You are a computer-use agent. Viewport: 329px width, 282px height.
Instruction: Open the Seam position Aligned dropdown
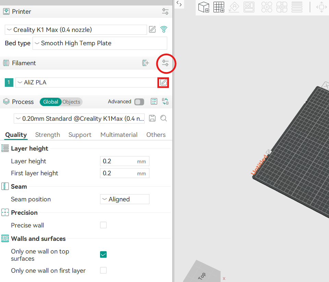click(x=125, y=199)
